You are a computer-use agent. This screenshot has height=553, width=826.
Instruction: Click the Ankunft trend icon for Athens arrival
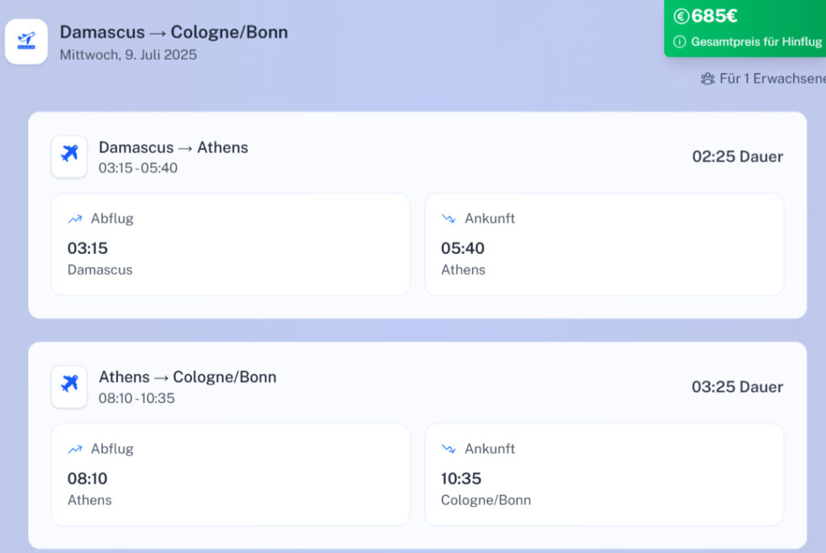tap(448, 218)
